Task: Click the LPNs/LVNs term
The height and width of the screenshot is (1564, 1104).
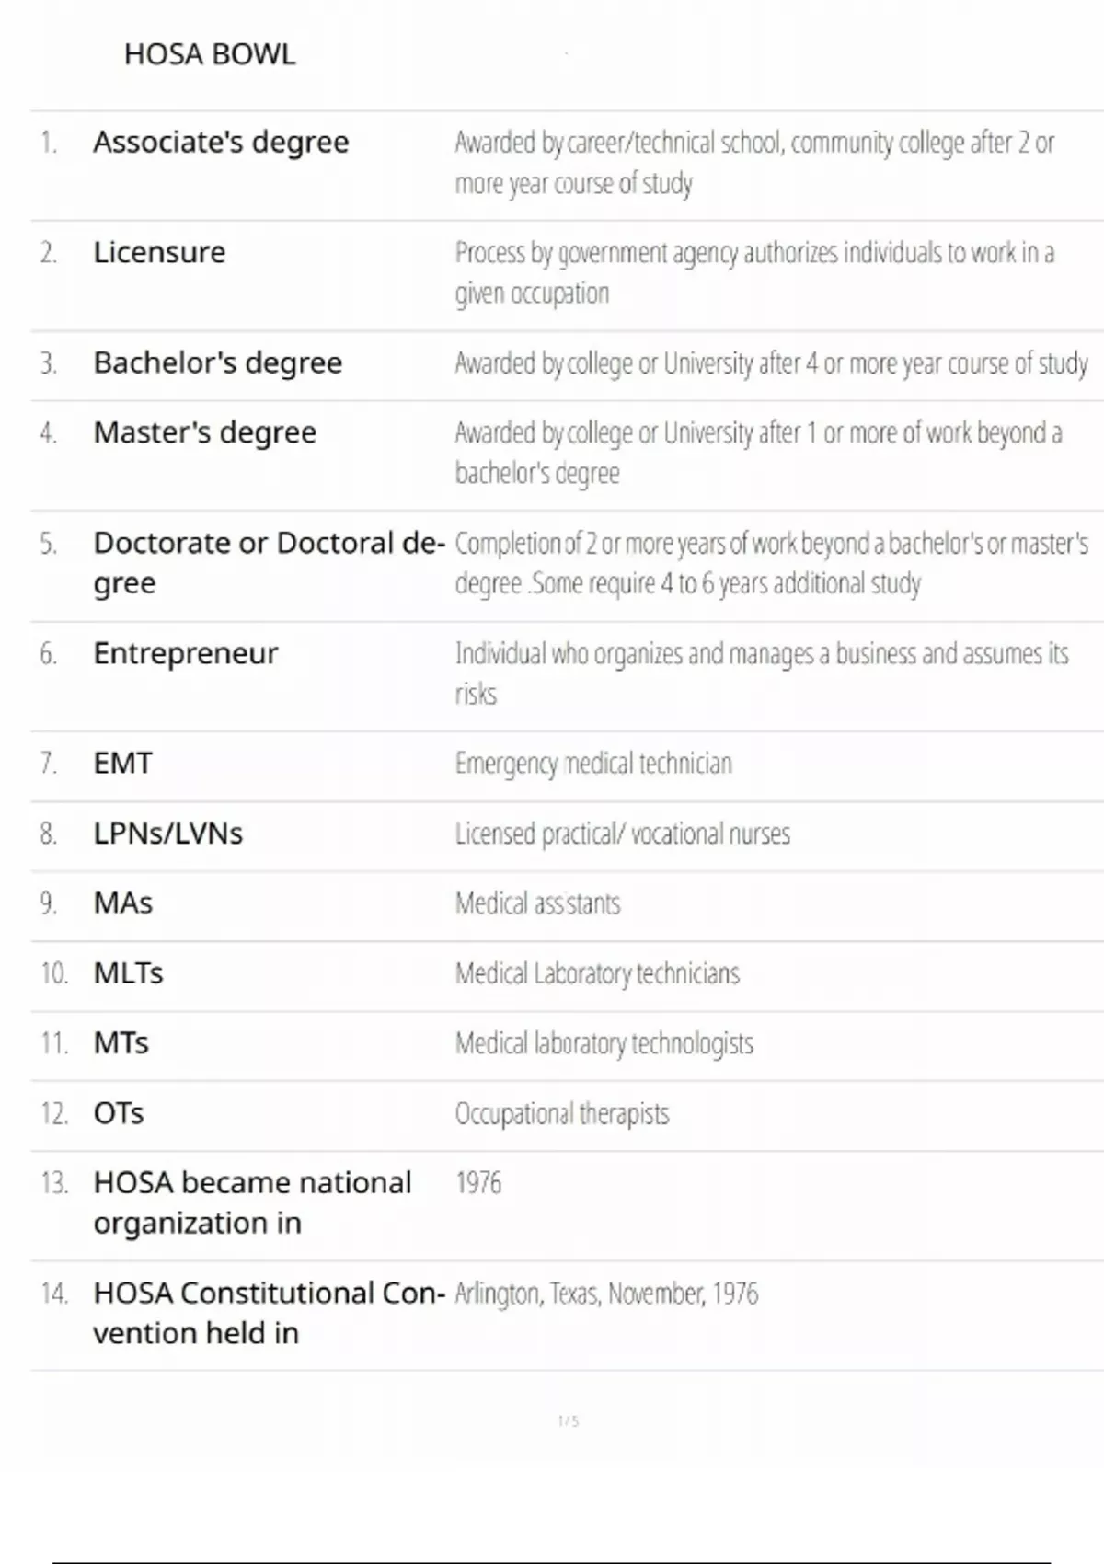Action: tap(167, 834)
